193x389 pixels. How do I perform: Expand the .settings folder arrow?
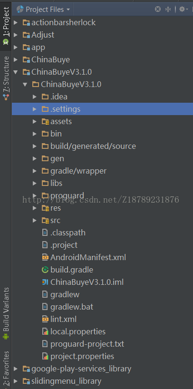35,109
